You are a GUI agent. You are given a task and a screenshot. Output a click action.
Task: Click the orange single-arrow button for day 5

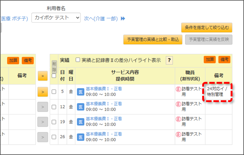click(x=43, y=92)
